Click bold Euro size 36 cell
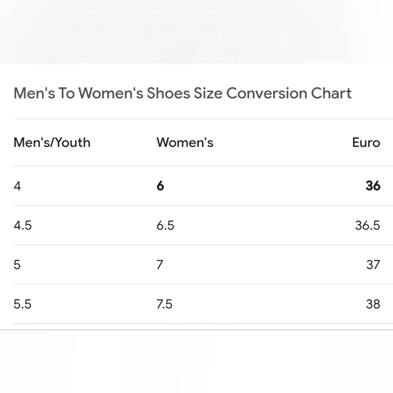The height and width of the screenshot is (393, 393). click(373, 186)
